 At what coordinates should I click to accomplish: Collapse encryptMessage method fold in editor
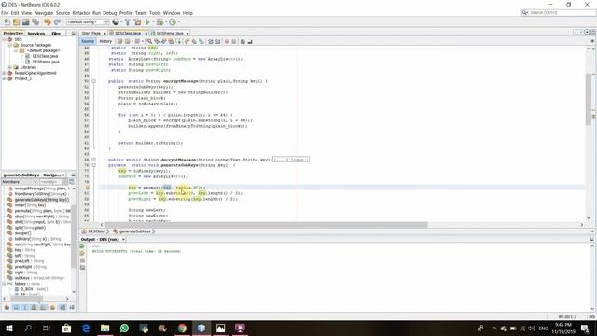point(93,81)
